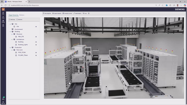Sign Out using the sidebar icon

pyautogui.click(x=3, y=103)
